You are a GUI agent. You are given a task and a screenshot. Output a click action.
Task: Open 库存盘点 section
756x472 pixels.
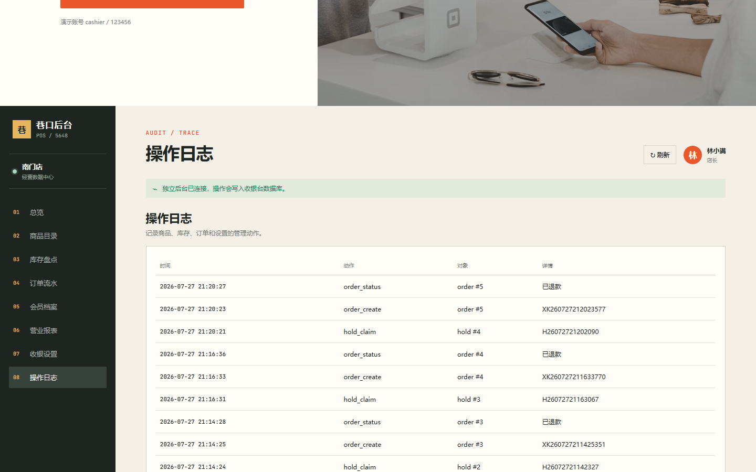[58, 260]
